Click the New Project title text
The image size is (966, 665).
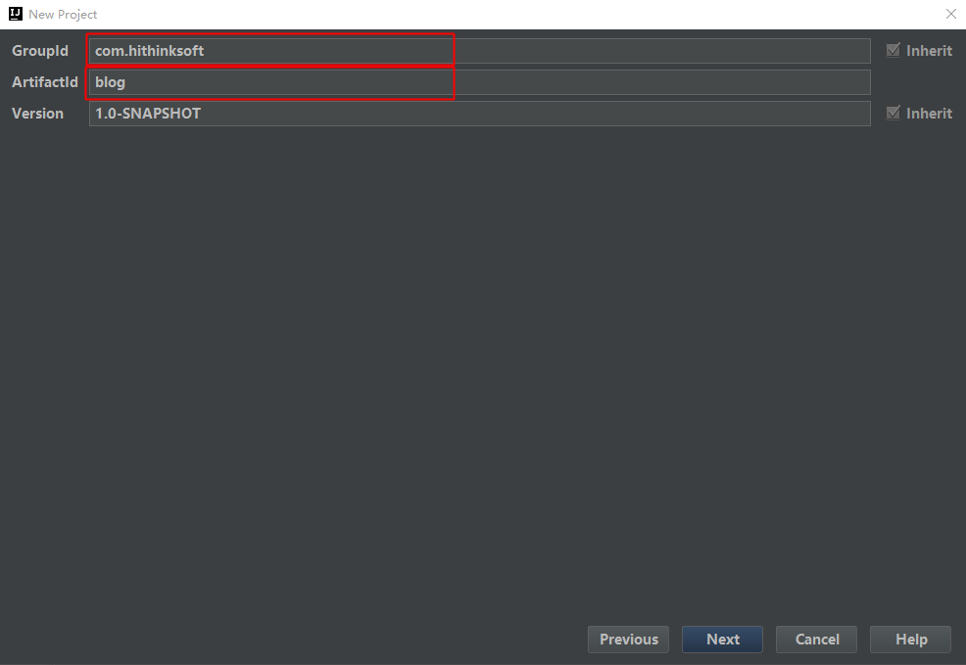point(63,15)
